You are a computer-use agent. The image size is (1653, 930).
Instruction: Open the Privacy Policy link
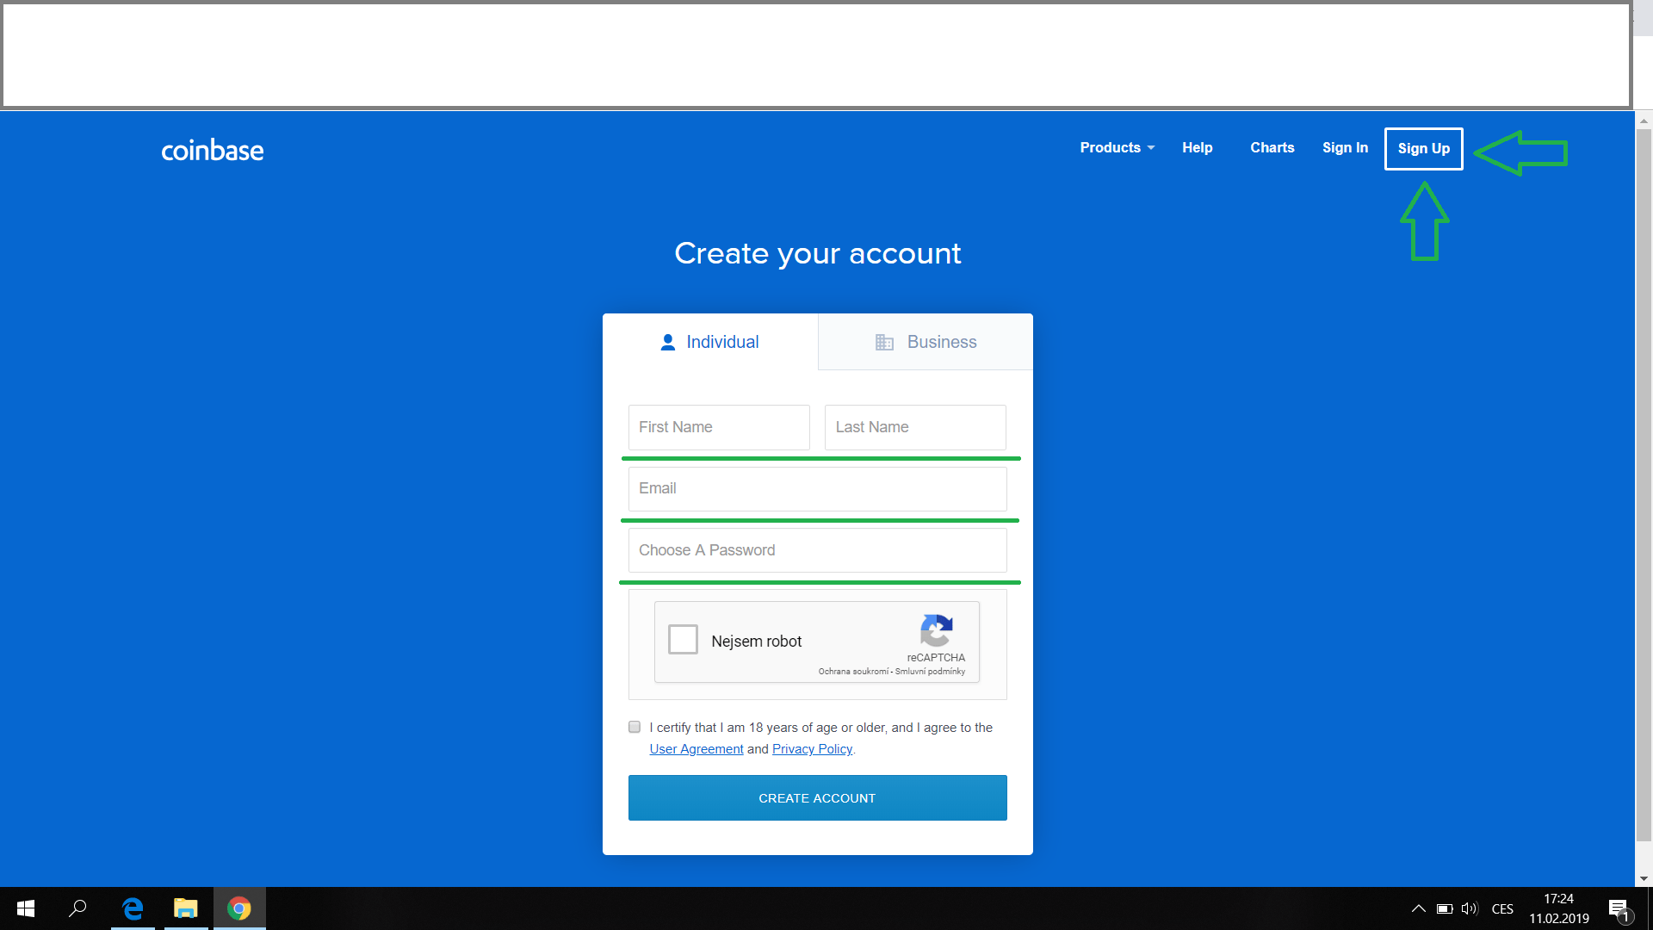pos(812,749)
